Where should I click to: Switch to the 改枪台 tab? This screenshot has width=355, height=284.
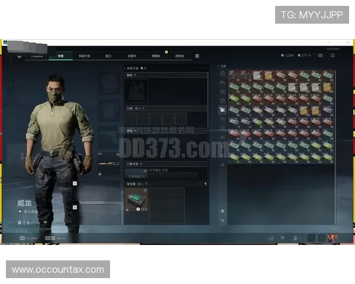pyautogui.click(x=179, y=56)
